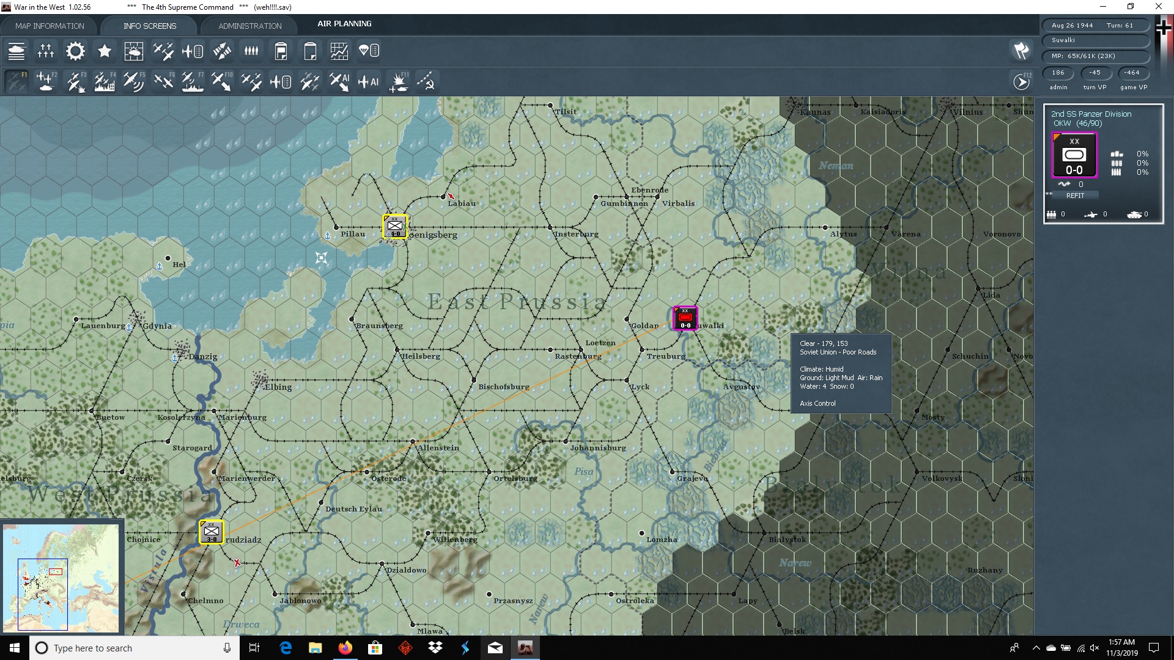The width and height of the screenshot is (1174, 660).
Task: Select the F5 air recon directive icon
Action: [x=134, y=82]
